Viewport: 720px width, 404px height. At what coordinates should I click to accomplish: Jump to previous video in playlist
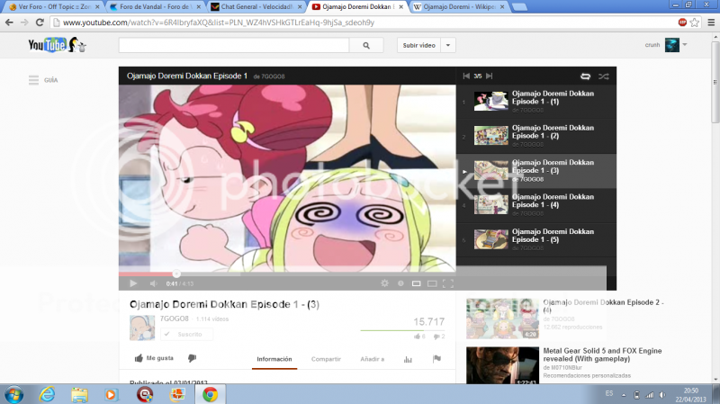[466, 76]
